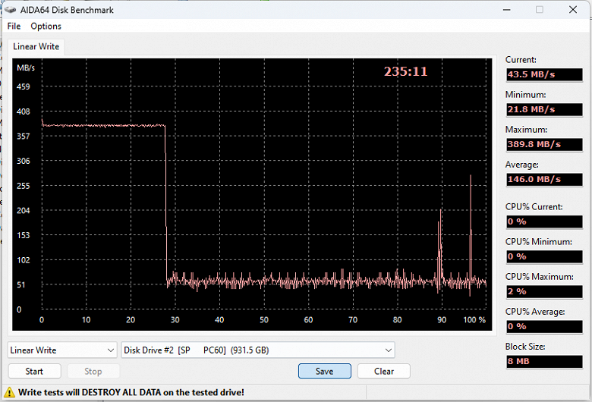Expand the Disk Drive #2 selector dropdown

258,350
